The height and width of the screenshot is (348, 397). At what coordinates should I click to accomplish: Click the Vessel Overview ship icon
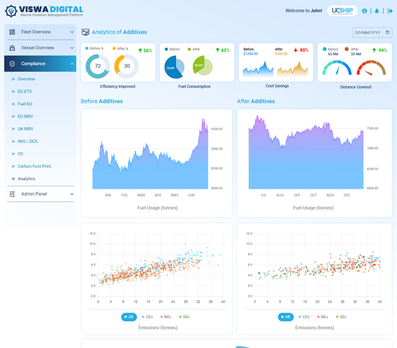point(12,48)
